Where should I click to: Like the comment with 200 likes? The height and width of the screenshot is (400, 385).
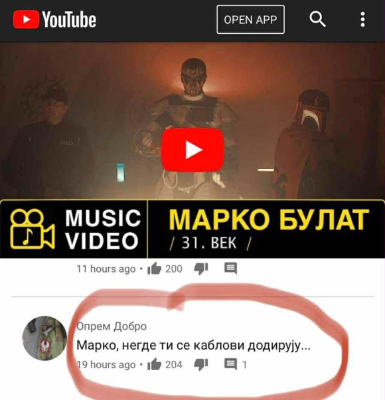pos(154,269)
